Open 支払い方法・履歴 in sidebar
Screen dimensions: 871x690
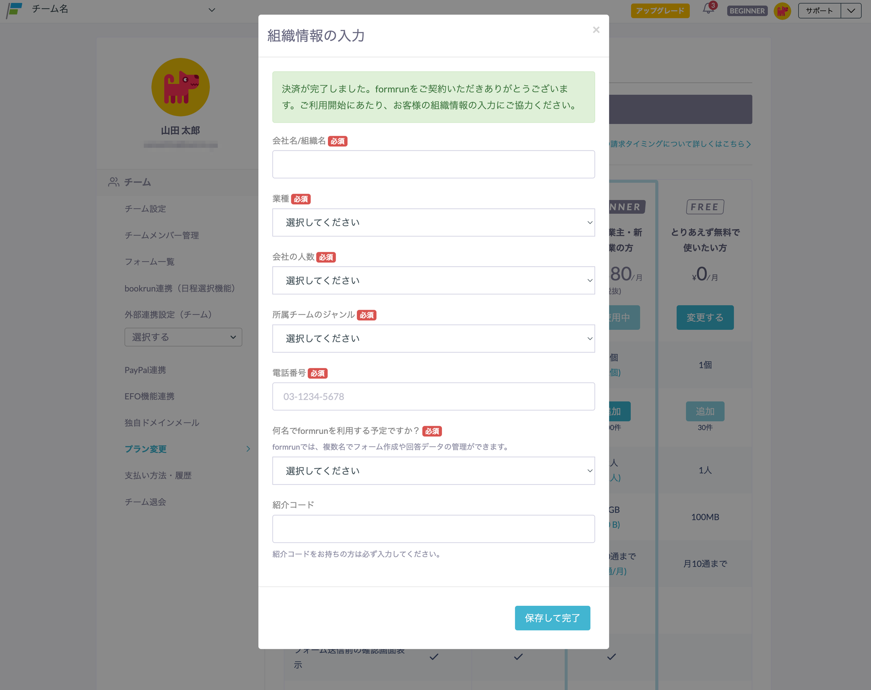click(158, 476)
